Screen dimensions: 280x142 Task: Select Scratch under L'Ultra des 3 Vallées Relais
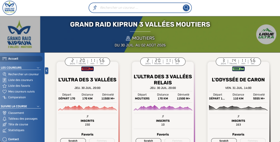coord(148,140)
